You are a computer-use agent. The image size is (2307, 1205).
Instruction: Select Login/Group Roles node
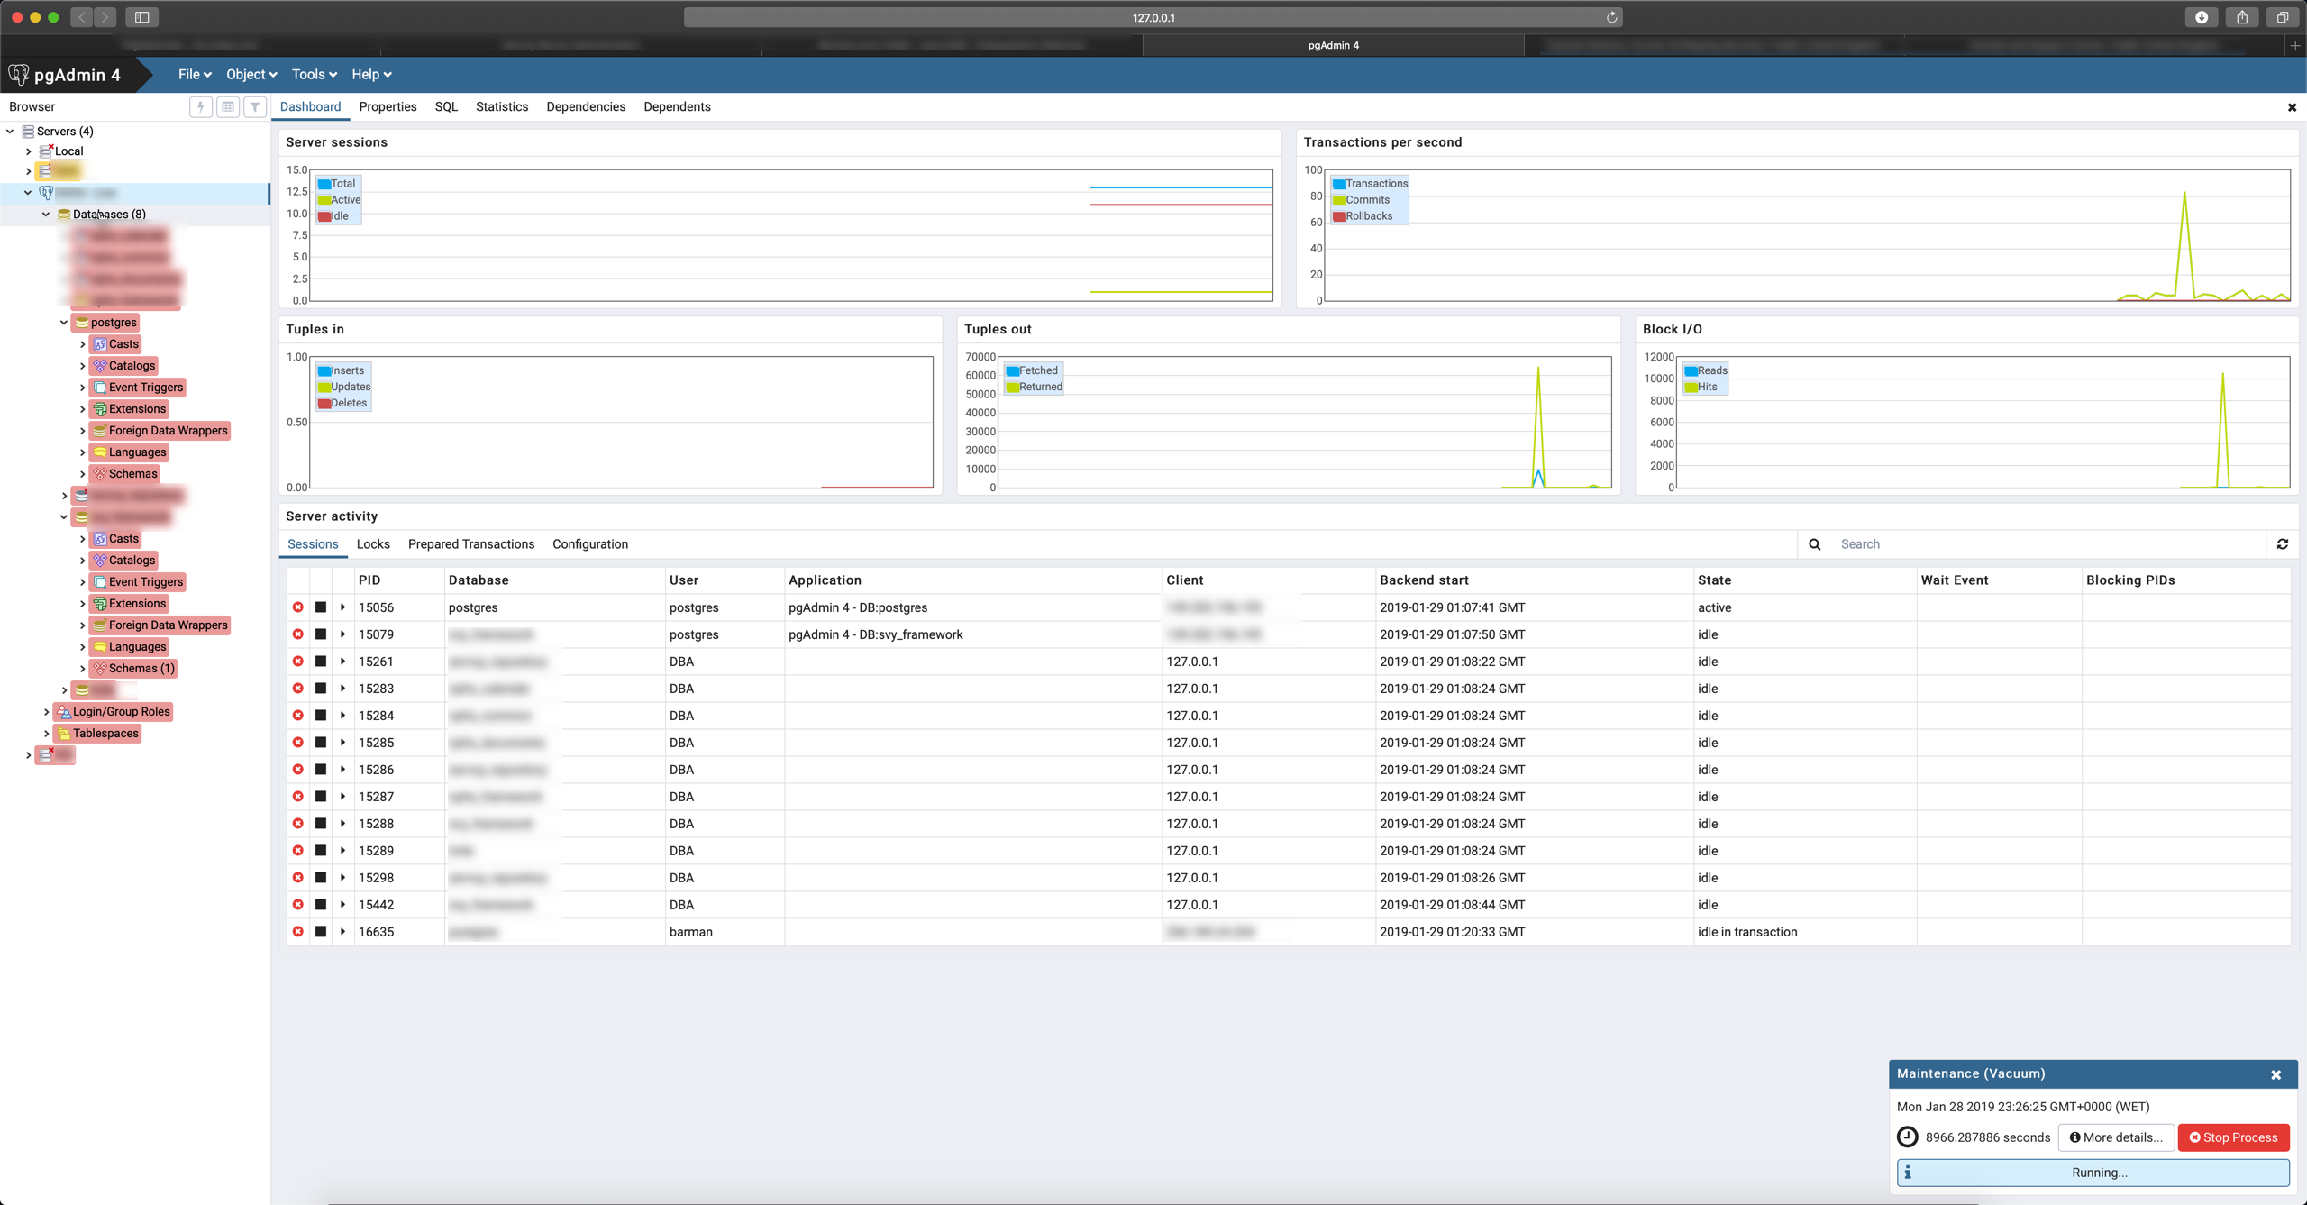point(121,712)
